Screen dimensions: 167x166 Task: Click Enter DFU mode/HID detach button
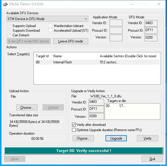pos(29,41)
